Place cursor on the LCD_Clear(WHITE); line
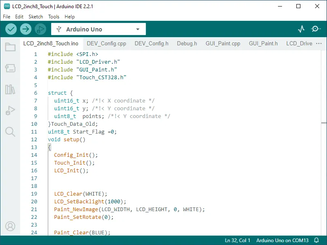This screenshot has height=245, width=327. click(81, 194)
